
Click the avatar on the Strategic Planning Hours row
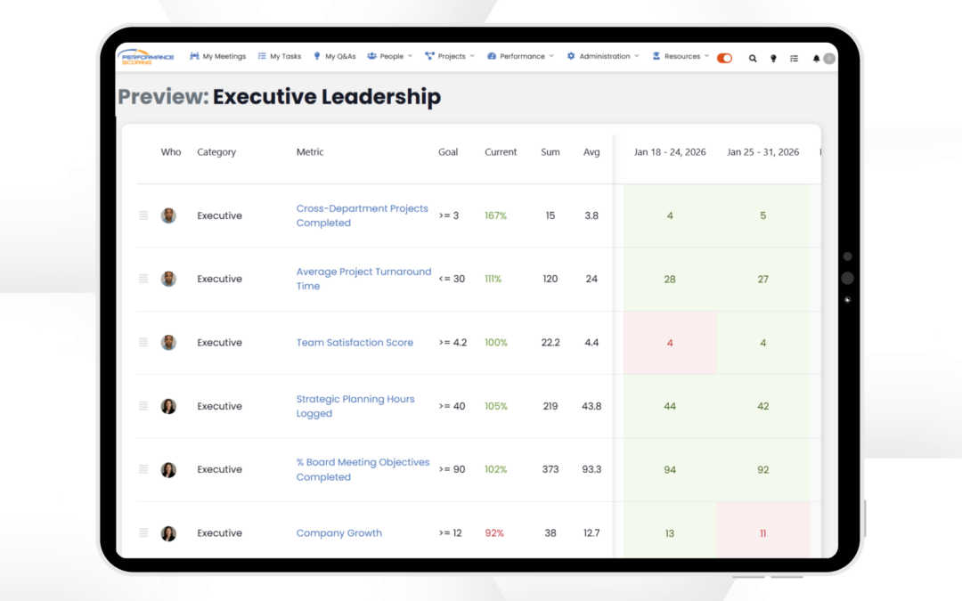[x=168, y=405]
